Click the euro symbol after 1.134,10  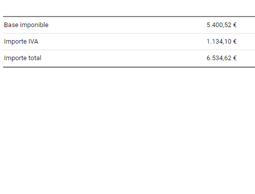(x=234, y=42)
